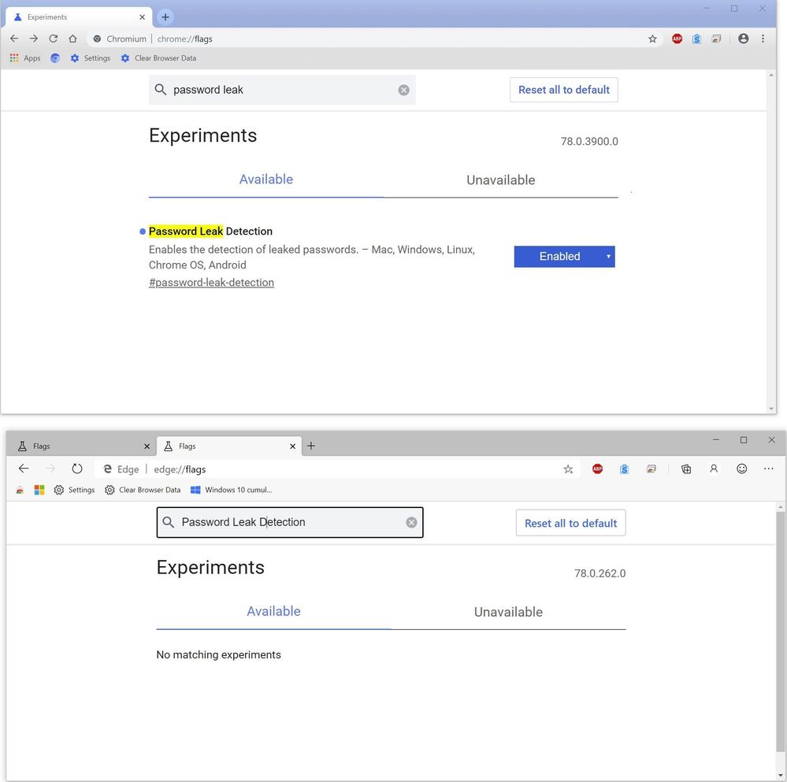
Task: Go back in the Edge window
Action: pyautogui.click(x=24, y=469)
